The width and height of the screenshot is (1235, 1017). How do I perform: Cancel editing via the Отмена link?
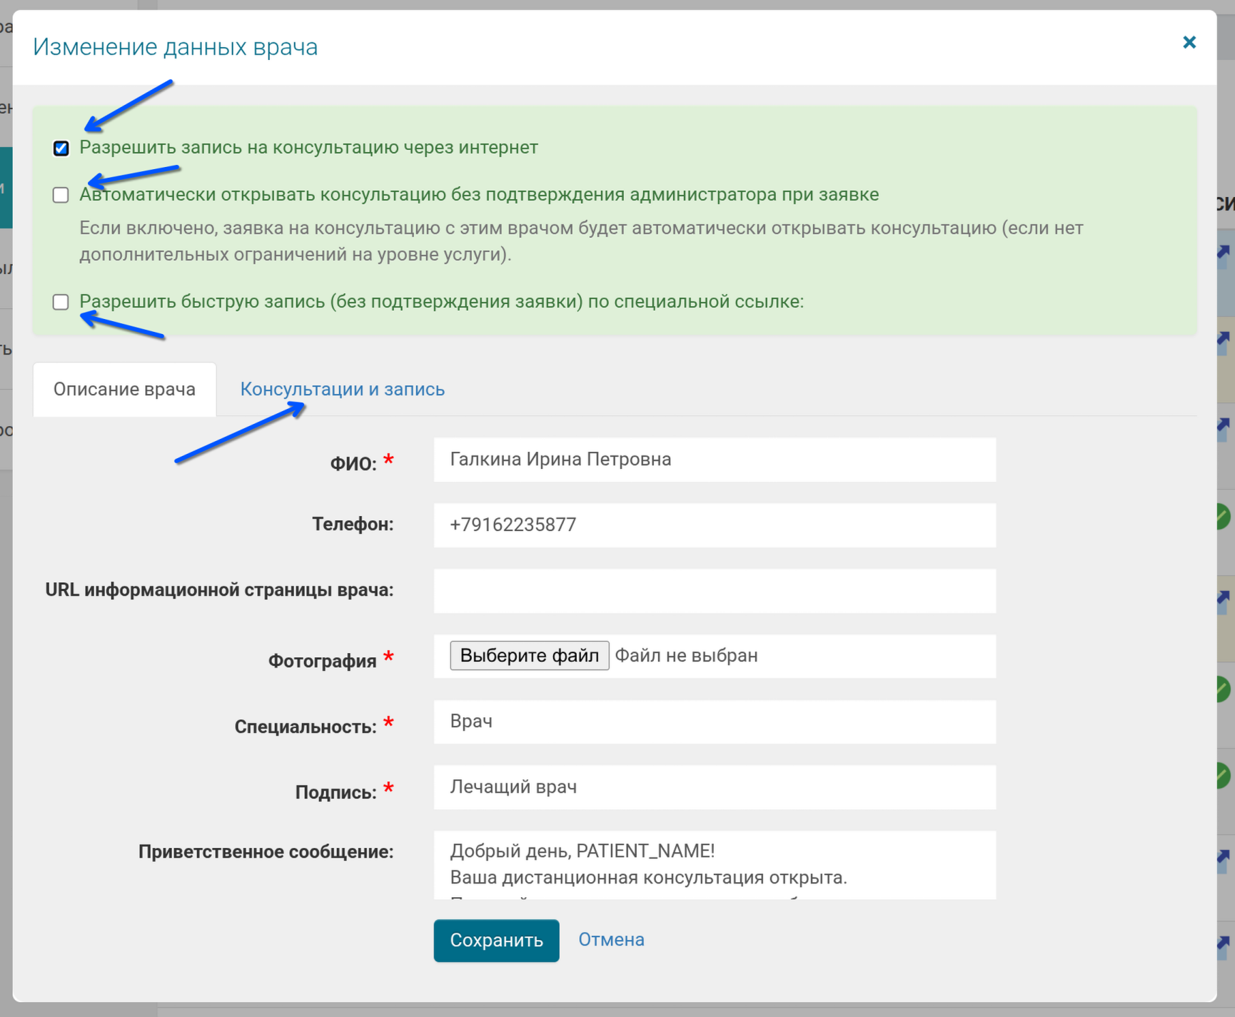click(611, 940)
